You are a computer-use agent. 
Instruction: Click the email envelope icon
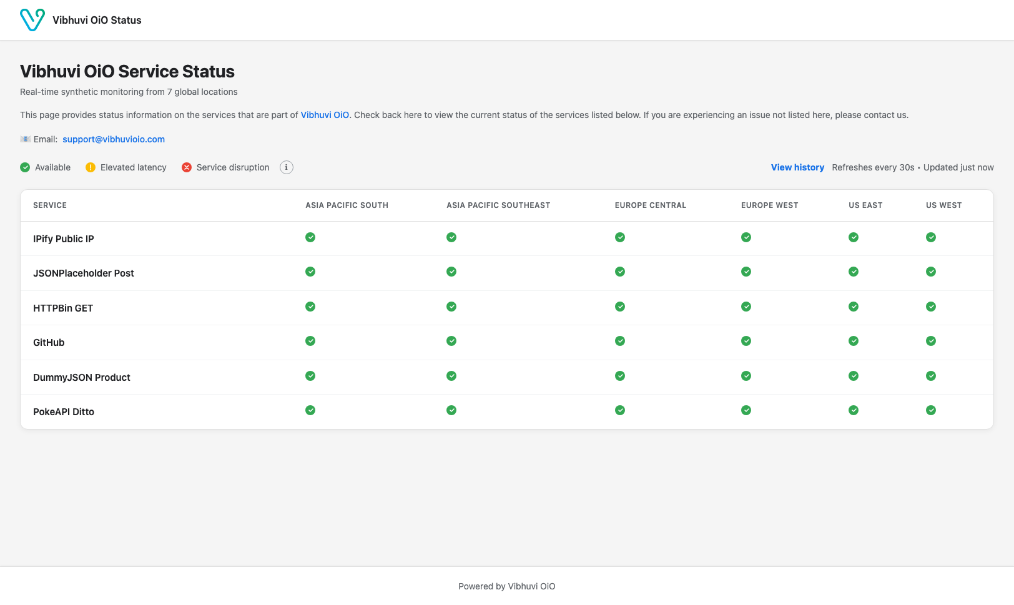coord(26,139)
